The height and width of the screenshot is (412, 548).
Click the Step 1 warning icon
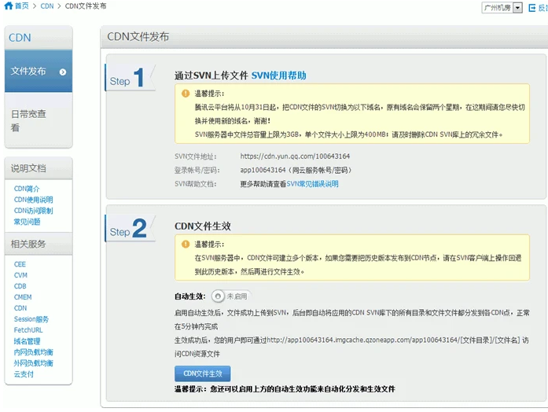(x=187, y=92)
